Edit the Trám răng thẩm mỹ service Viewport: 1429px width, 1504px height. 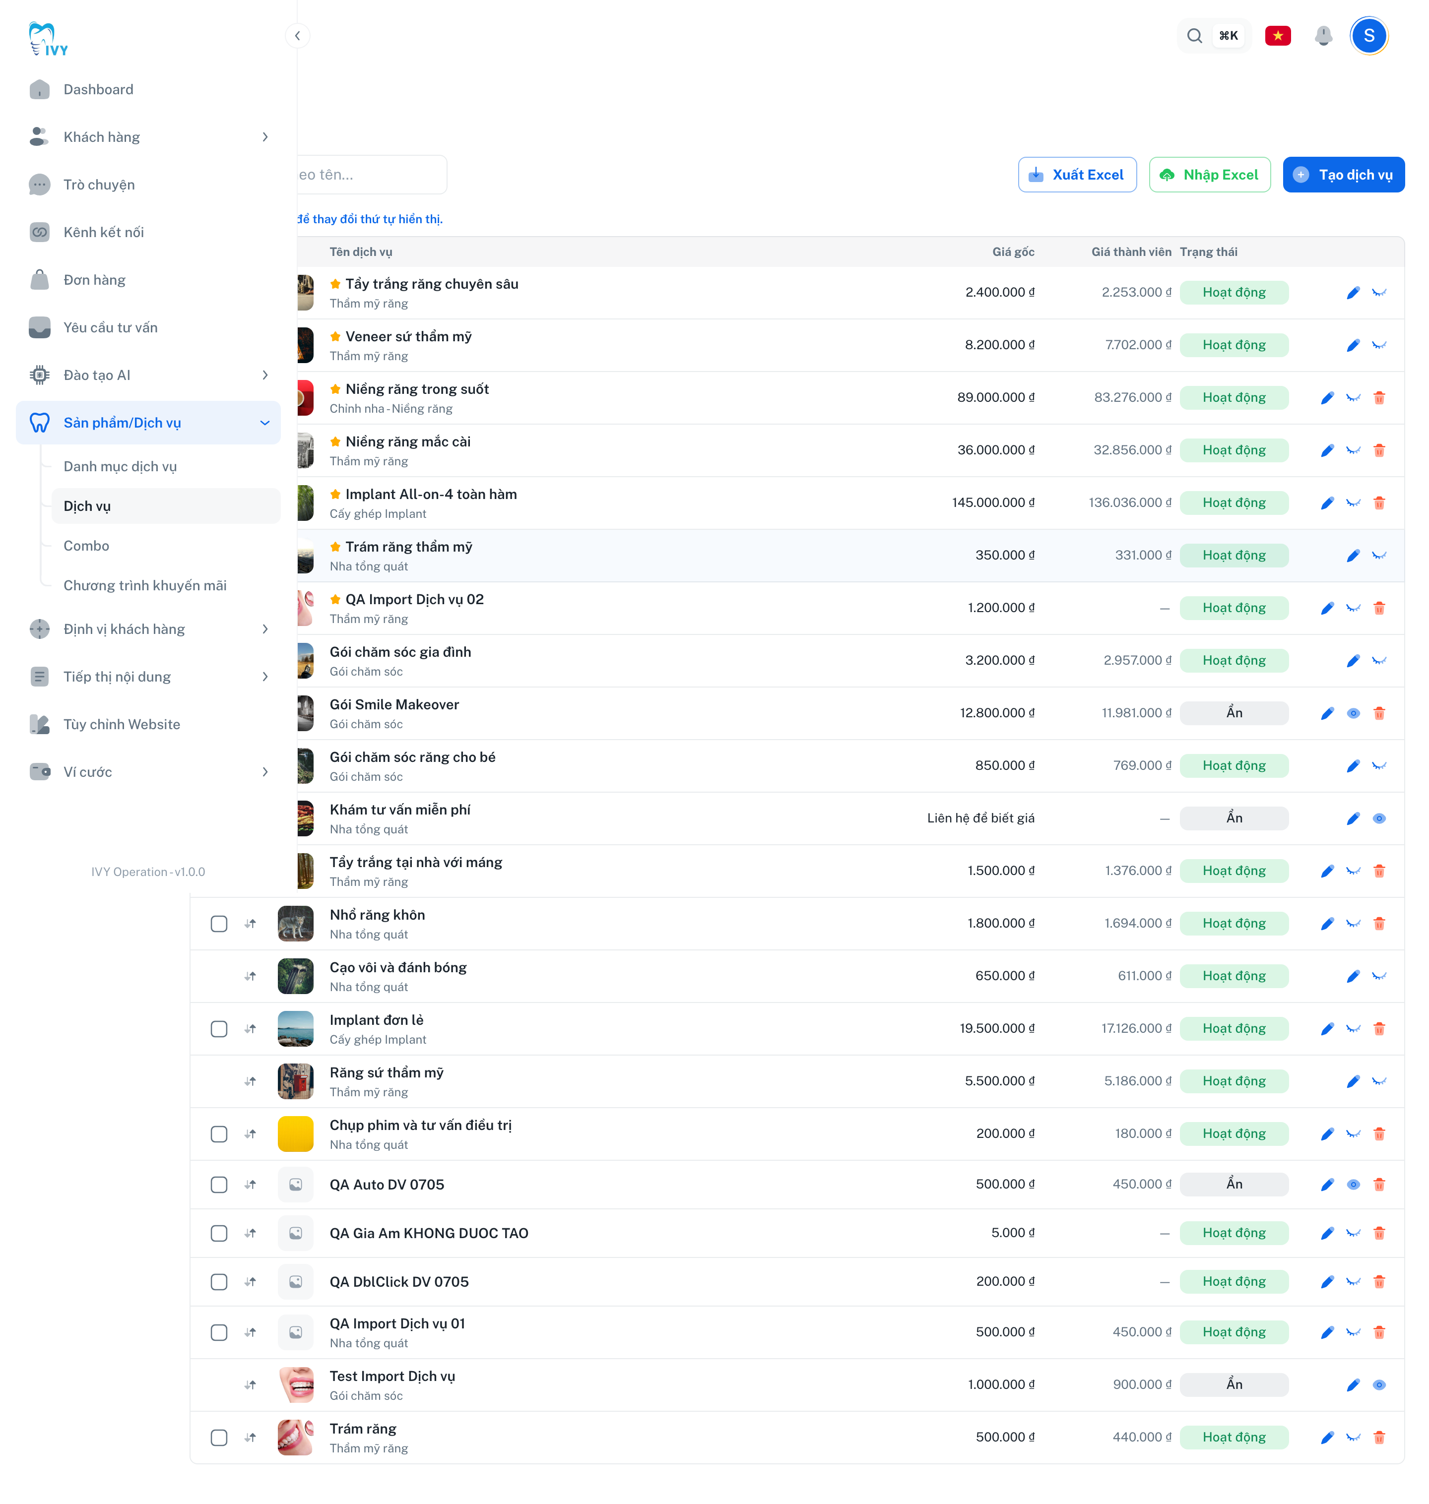click(1353, 555)
